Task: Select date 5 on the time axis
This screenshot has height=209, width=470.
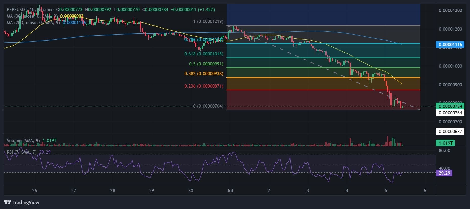Action: 386,191
